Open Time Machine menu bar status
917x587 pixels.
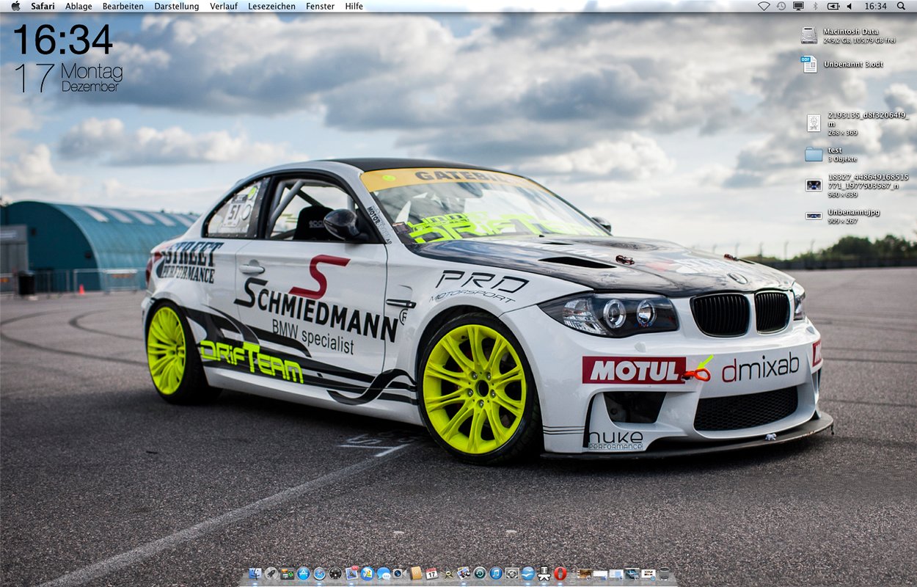781,6
